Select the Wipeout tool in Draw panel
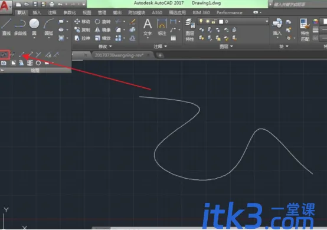Viewport: 327px width, 230px height. [x=14, y=63]
